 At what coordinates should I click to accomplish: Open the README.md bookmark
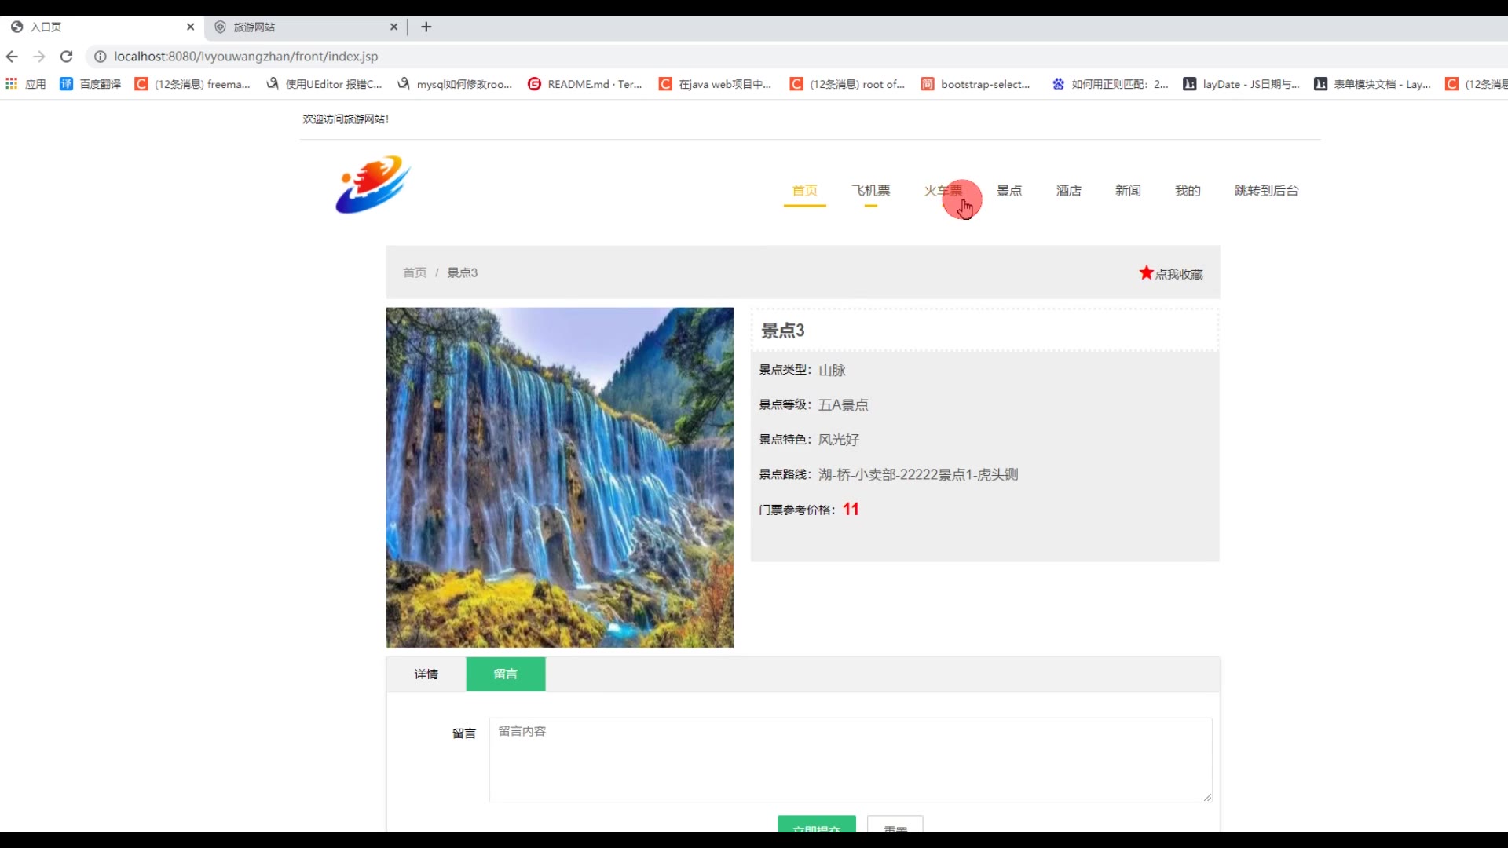coord(585,84)
